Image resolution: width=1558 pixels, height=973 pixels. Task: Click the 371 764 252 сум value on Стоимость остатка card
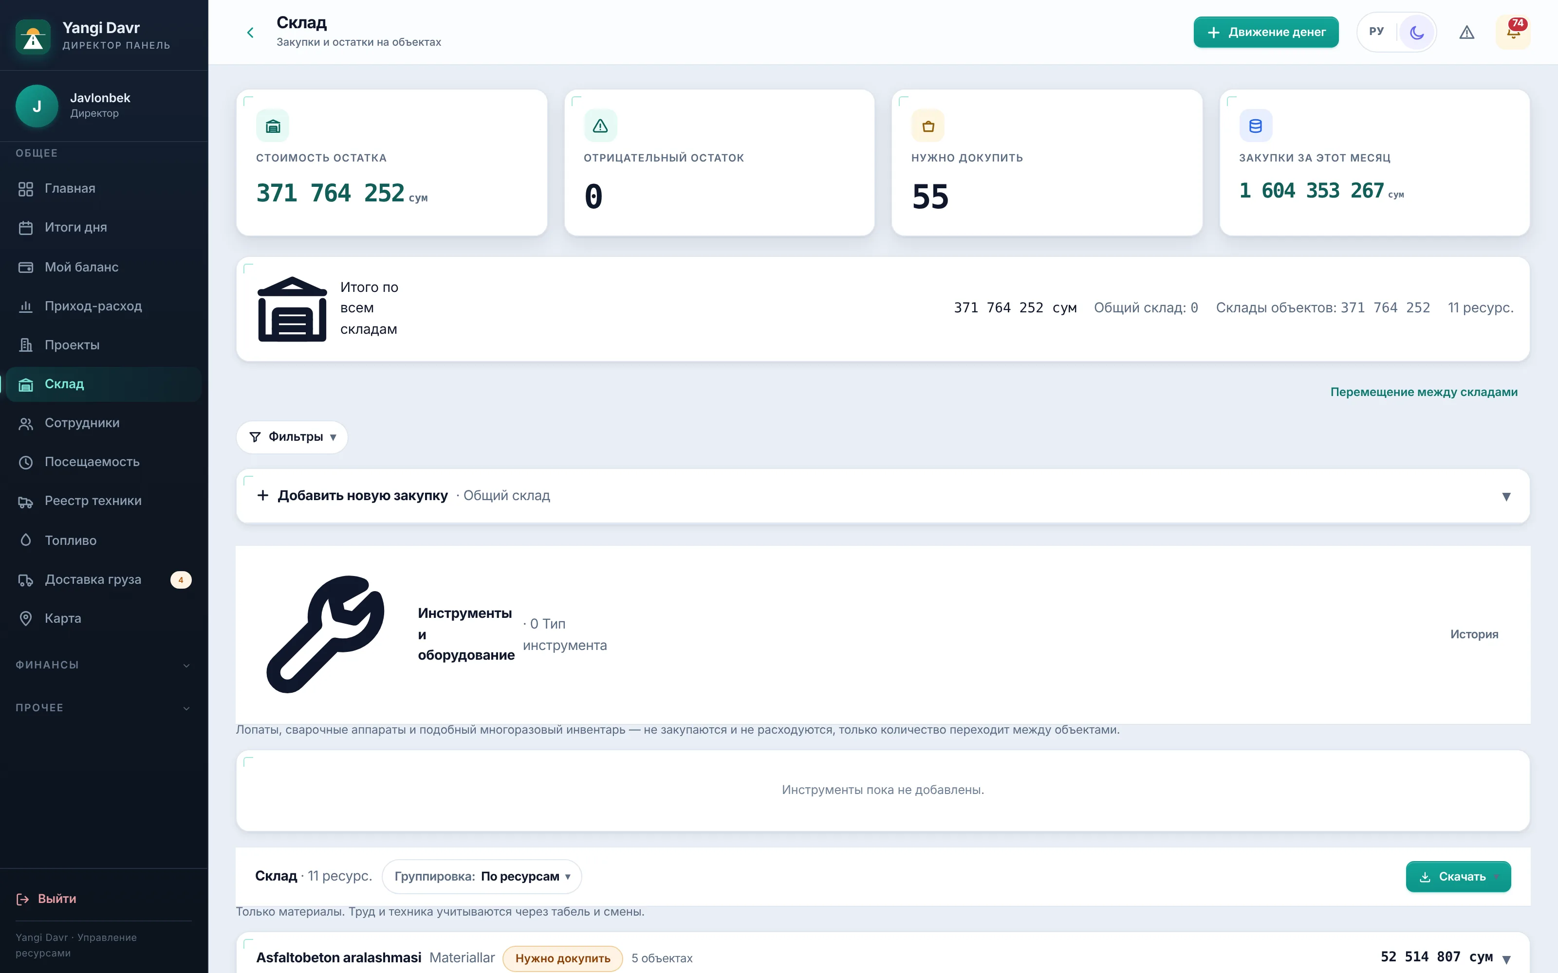coord(342,193)
